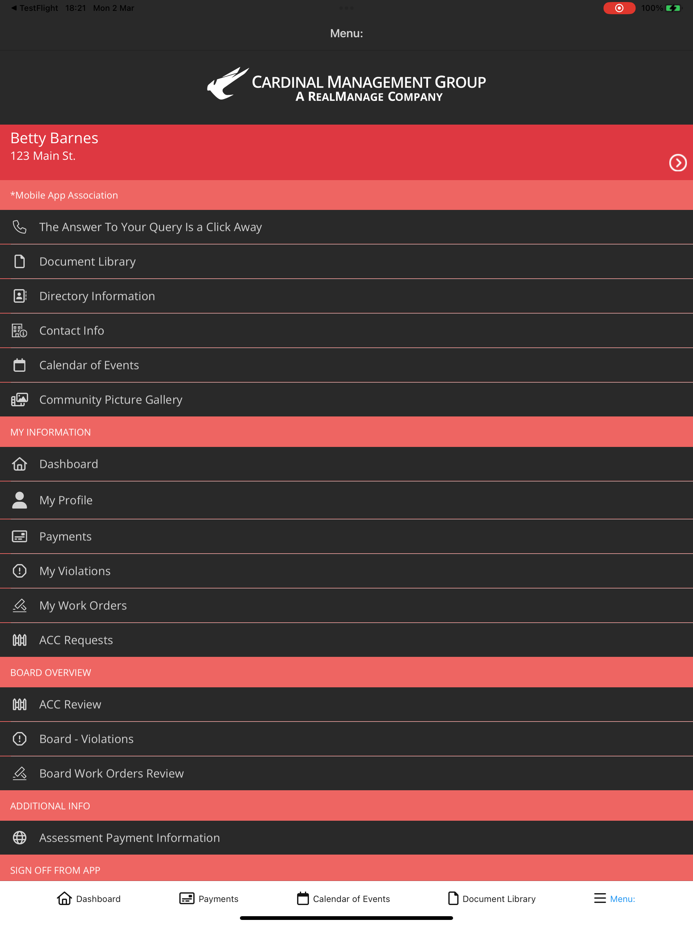The image size is (693, 925).
Task: Tap the gavel icon for Board Work Orders Review
Action: click(x=19, y=774)
